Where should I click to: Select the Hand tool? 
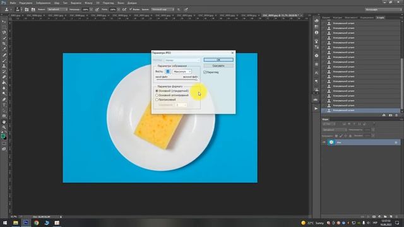[4, 122]
